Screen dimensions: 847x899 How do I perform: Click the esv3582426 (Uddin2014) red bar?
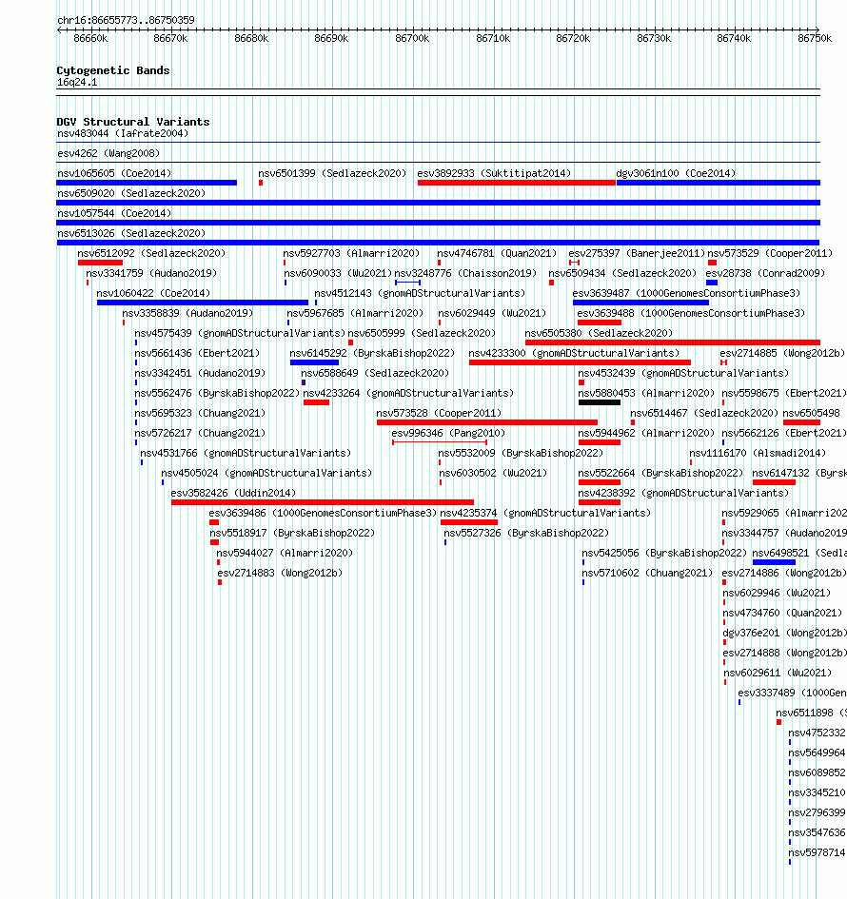point(323,503)
